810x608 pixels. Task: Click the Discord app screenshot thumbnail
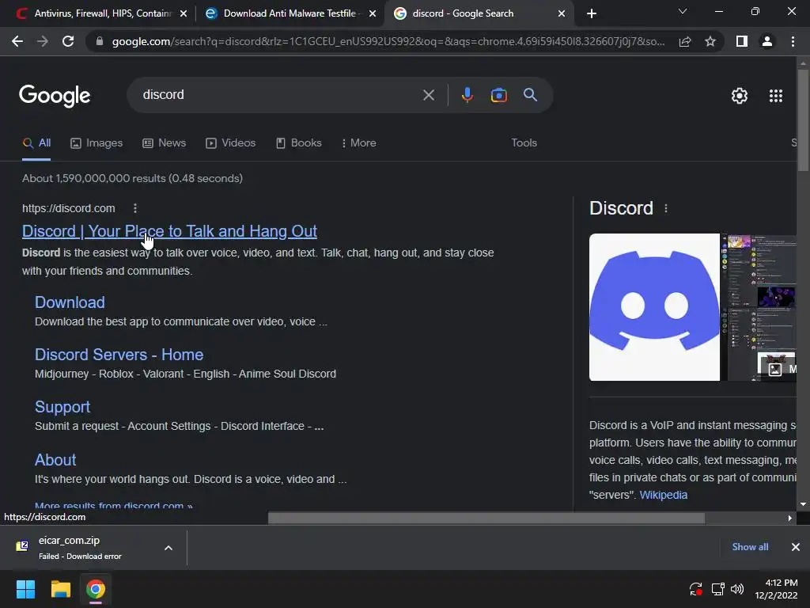(759, 307)
